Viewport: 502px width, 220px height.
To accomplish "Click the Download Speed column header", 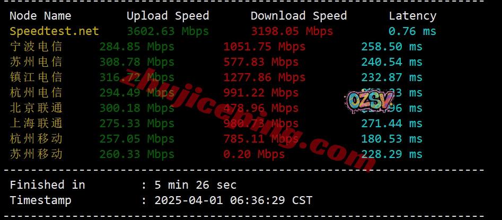I will click(x=298, y=16).
